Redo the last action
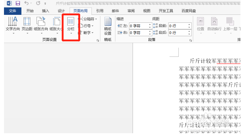Screen dimensions: 243x139 [38, 3]
